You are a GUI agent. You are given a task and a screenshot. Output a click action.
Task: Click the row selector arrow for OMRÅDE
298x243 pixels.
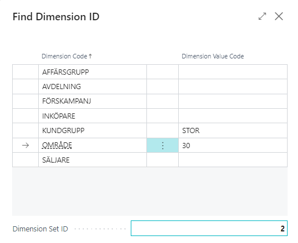[25, 145]
